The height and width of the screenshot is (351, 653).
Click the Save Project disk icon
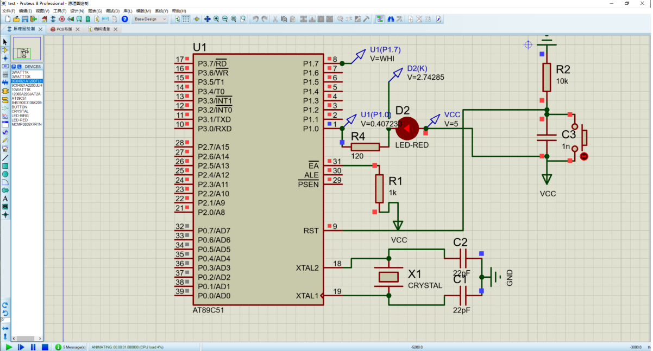(24, 19)
